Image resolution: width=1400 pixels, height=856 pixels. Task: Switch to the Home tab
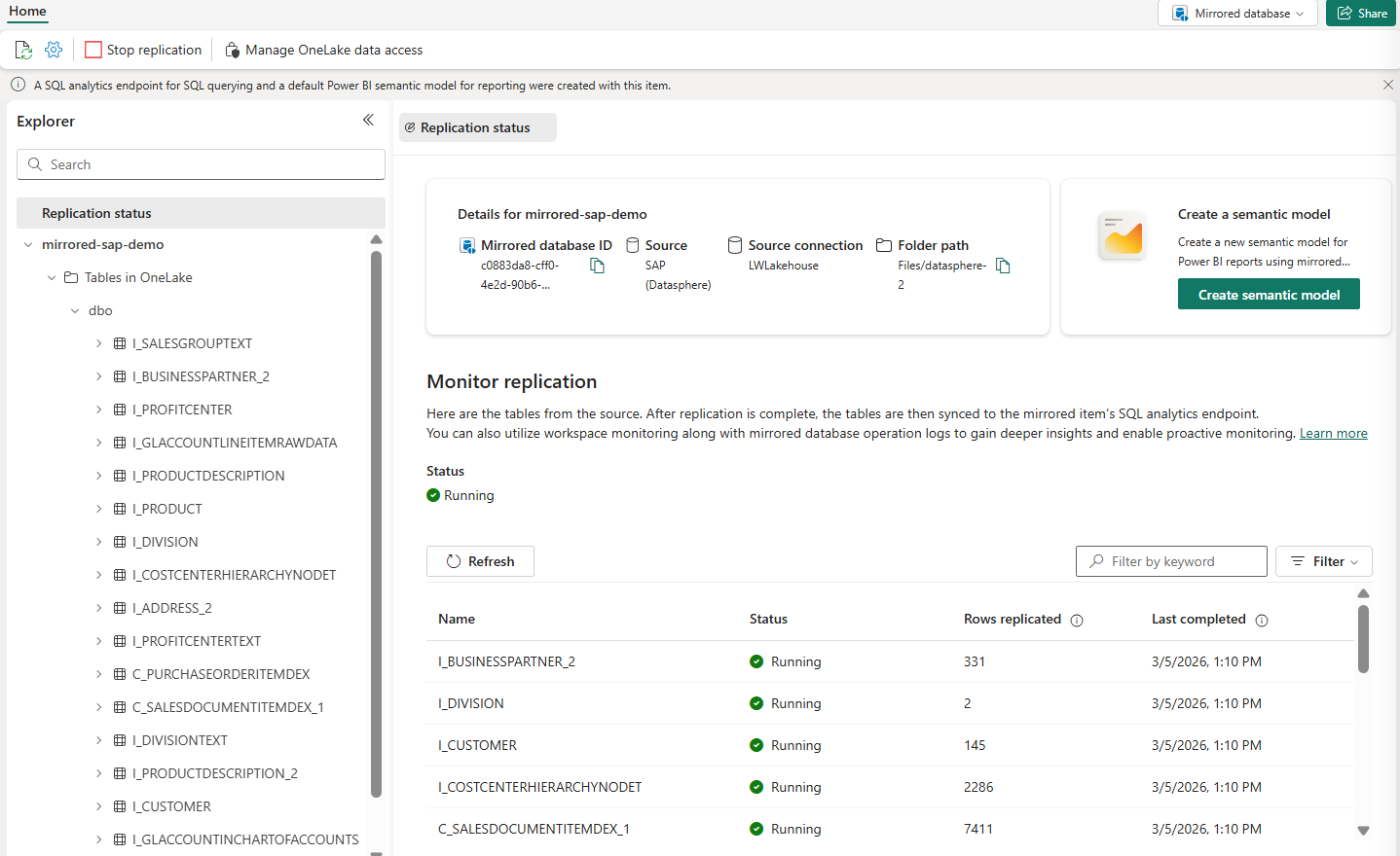tap(26, 12)
